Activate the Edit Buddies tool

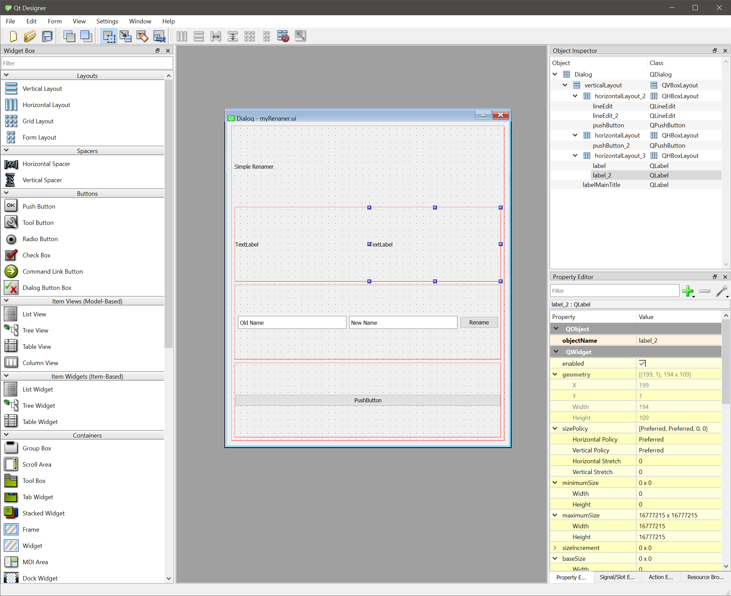[143, 36]
